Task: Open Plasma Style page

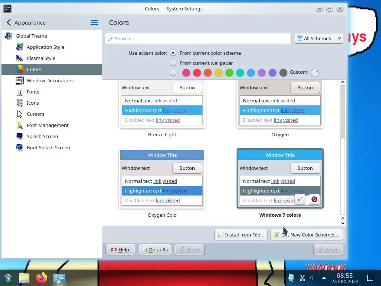Action: [x=51, y=58]
